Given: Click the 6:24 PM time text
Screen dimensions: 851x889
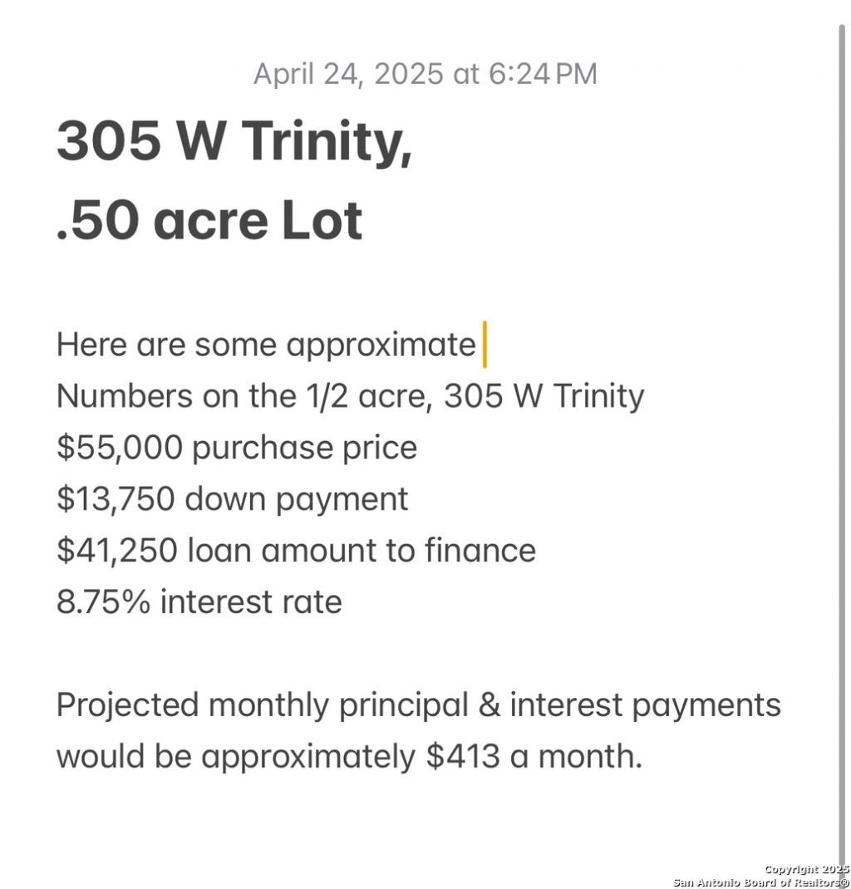Looking at the screenshot, I should point(543,74).
